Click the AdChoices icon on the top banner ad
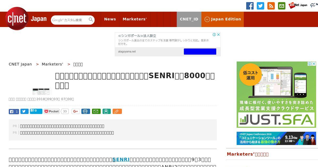Viewport: 318px width, 167px height. [x=214, y=34]
